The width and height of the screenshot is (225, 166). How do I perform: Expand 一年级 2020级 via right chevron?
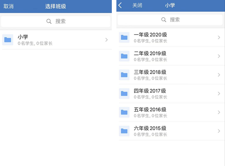click(x=219, y=37)
